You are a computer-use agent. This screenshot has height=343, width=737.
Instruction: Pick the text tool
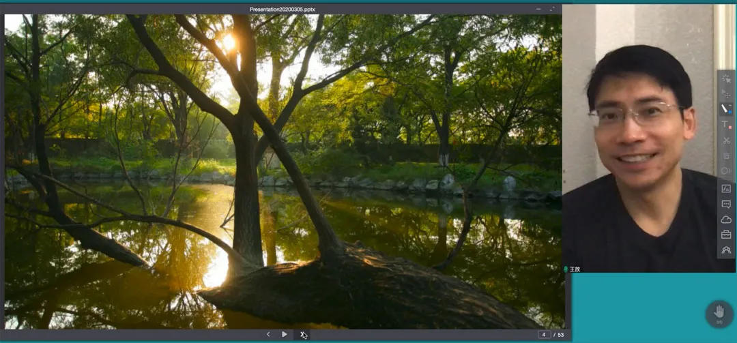coord(726,125)
